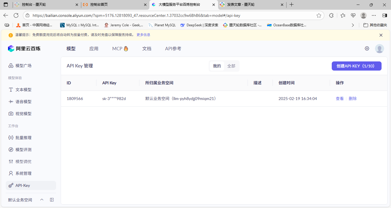Viewport: 391px width, 208px height.
Task: Click the creation time 2025-02-19 16:34:04
Action: click(x=298, y=99)
